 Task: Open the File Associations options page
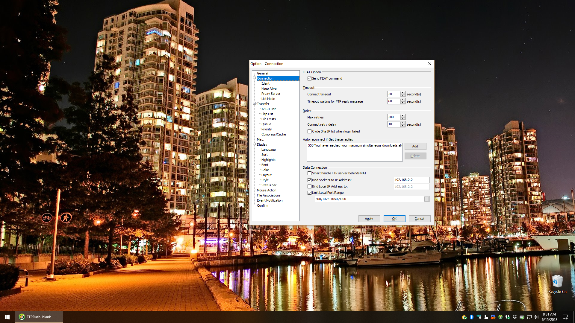coord(269,195)
